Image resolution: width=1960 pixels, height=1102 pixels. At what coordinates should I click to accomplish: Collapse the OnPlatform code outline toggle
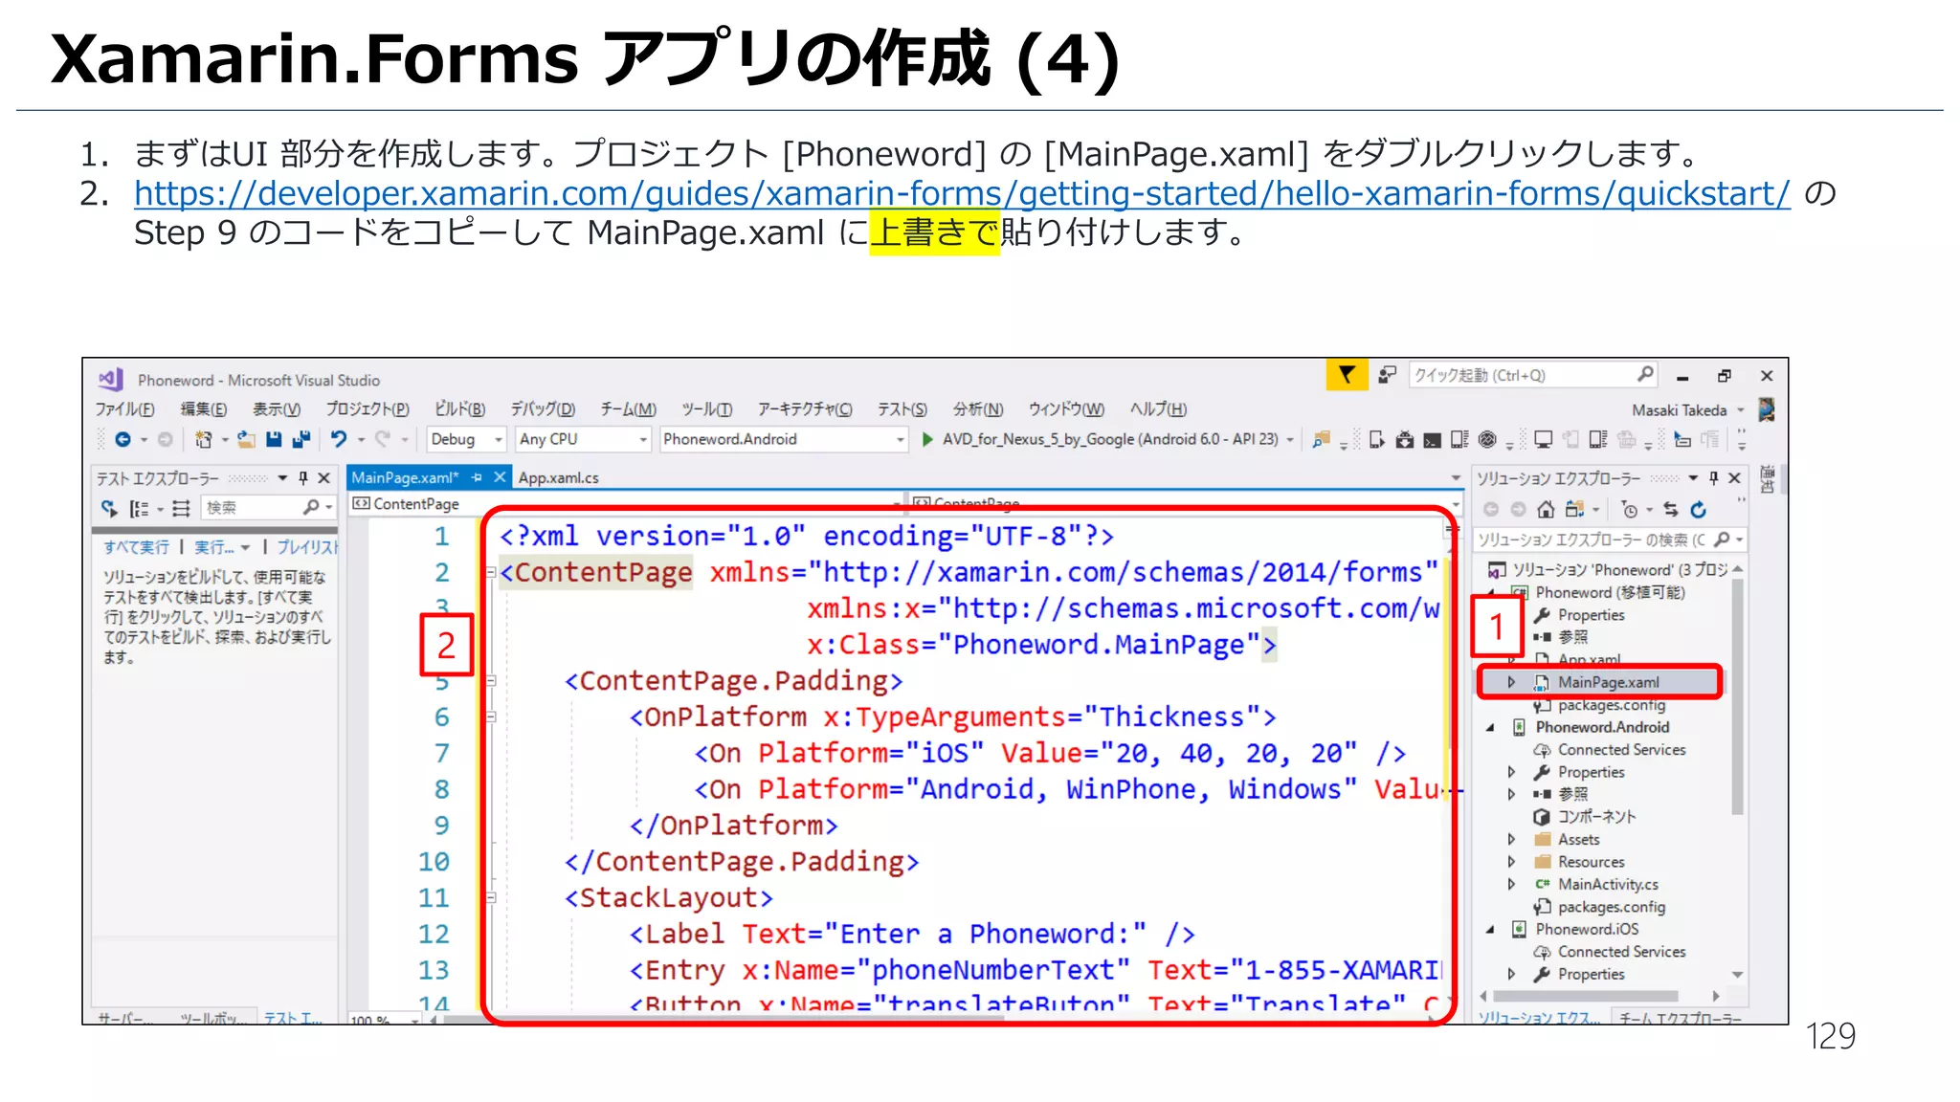(x=491, y=716)
